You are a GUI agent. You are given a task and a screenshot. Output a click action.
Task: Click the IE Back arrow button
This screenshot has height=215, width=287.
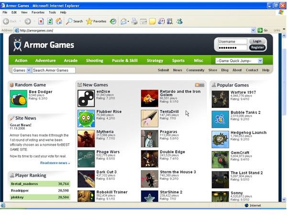point(6,21)
